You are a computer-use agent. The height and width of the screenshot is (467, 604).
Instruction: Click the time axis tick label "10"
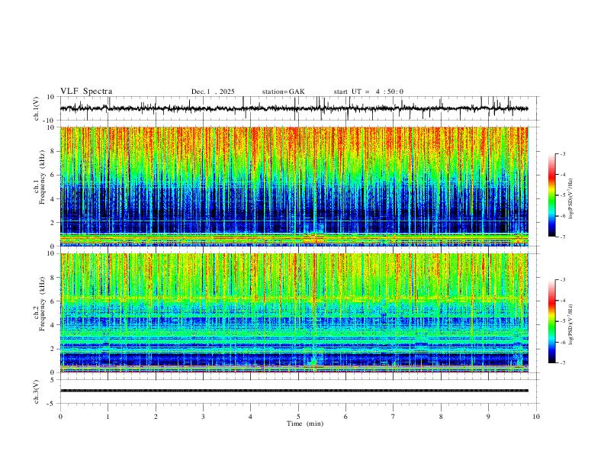[536, 417]
